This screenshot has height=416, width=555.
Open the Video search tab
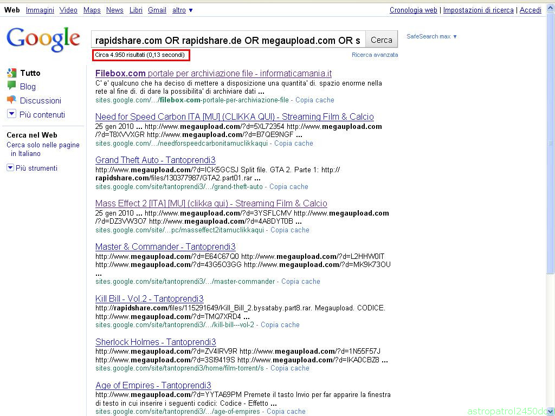68,10
